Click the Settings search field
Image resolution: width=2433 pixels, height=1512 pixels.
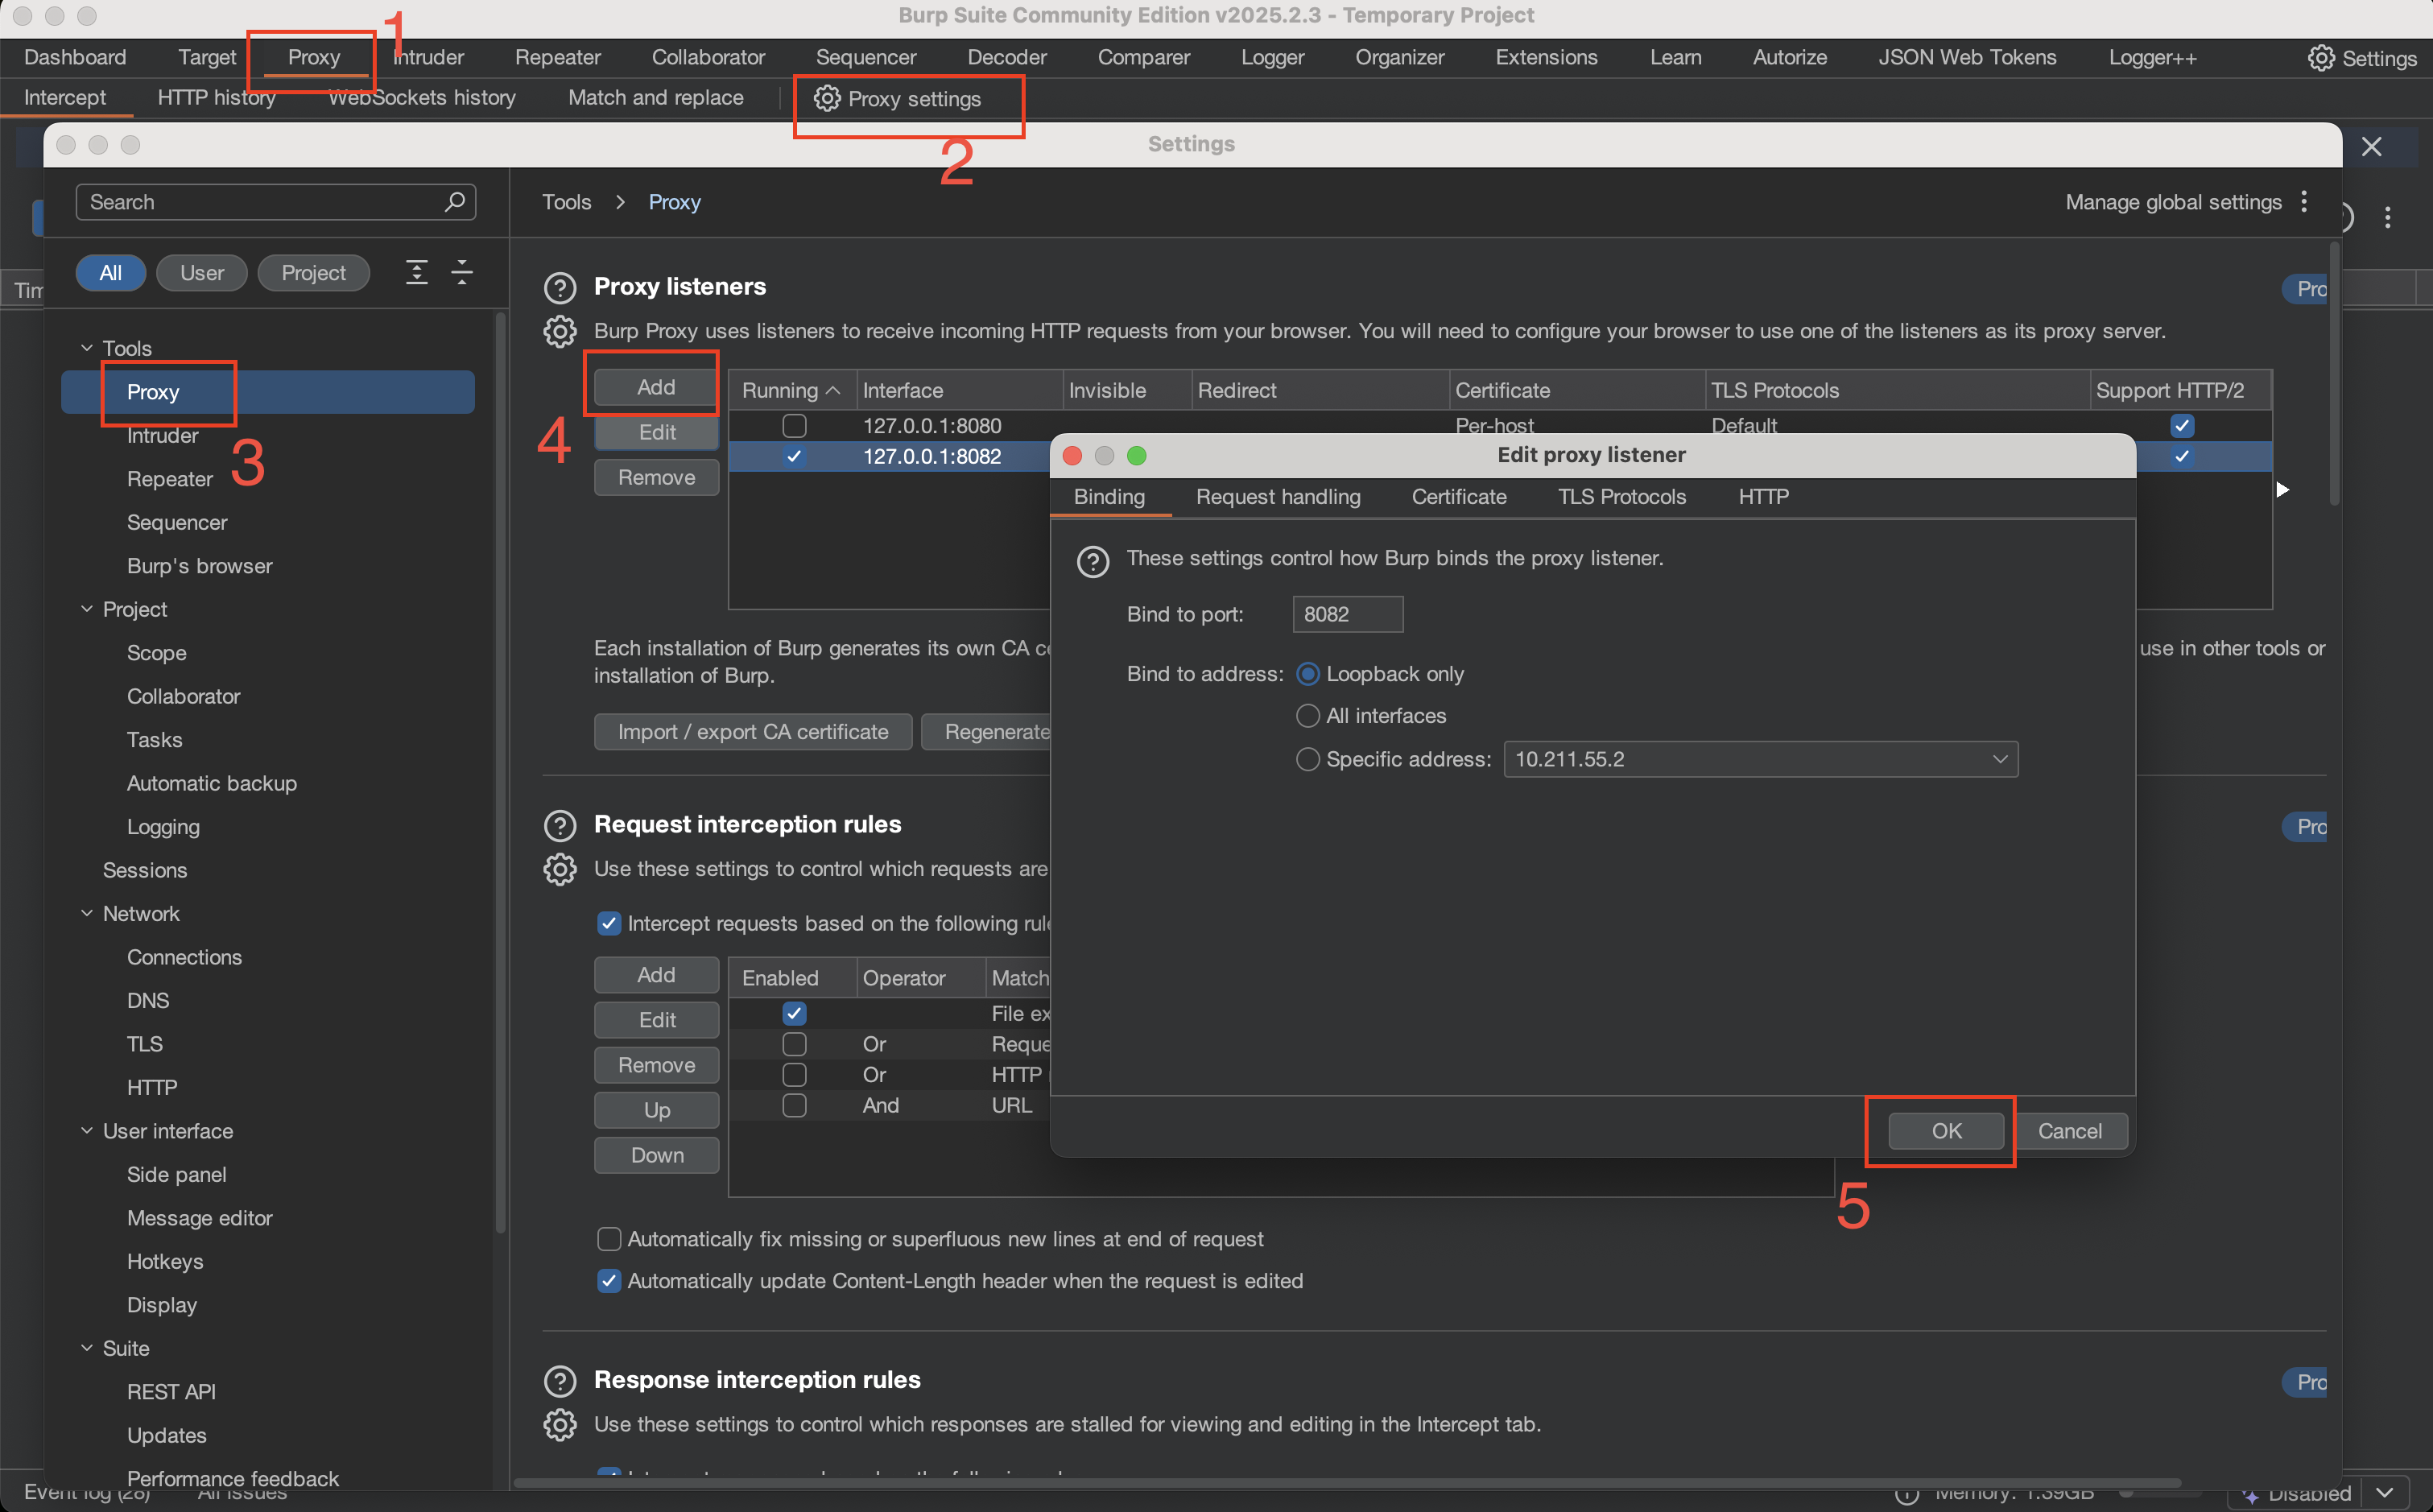(275, 202)
